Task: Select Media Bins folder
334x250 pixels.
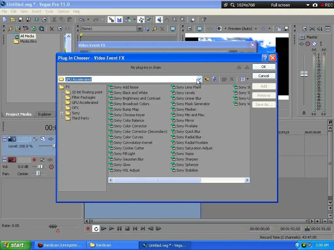Action: click(x=28, y=41)
